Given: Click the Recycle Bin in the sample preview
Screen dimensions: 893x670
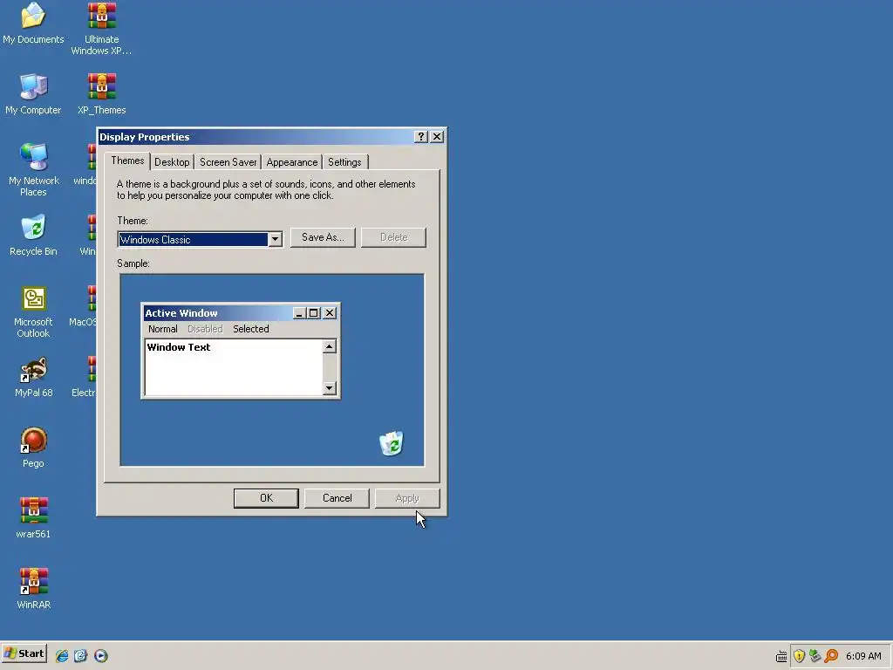Looking at the screenshot, I should pyautogui.click(x=392, y=443).
